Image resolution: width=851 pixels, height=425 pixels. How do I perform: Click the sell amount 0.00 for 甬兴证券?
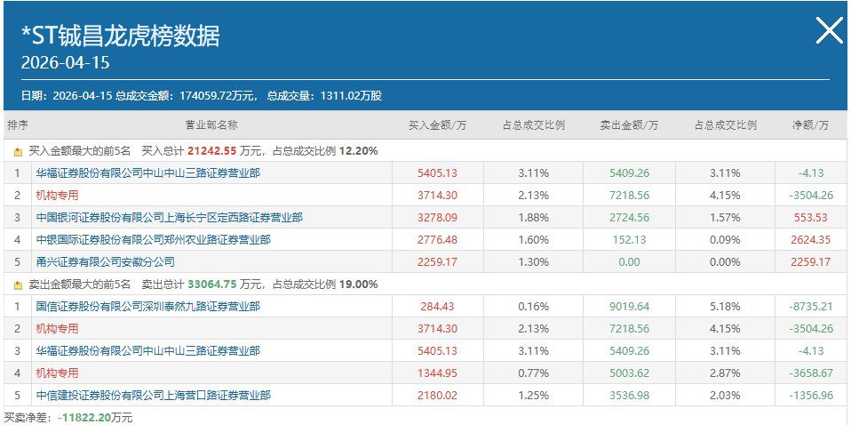pos(629,262)
